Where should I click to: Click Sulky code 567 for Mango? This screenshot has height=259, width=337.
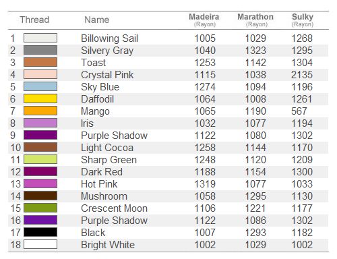tap(299, 111)
